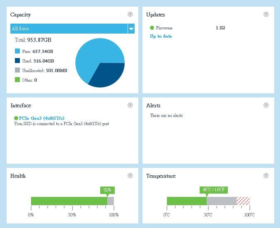Click the gray unused temperature bar segment
280x228 pixels.
point(222,201)
